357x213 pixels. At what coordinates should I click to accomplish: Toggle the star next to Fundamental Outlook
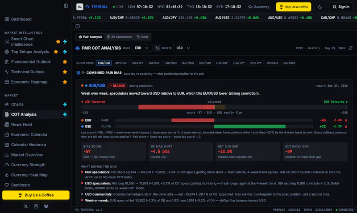65,62
